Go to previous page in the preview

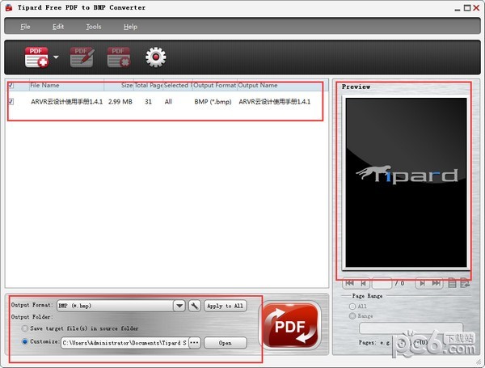click(x=363, y=283)
